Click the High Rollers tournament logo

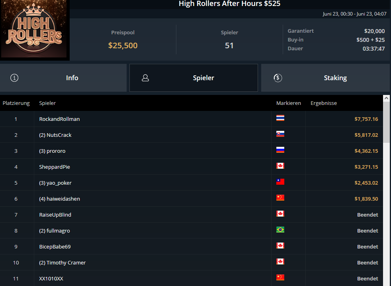click(34, 29)
